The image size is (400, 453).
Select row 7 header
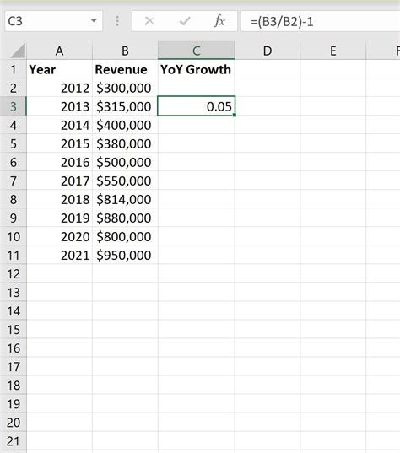coord(14,181)
